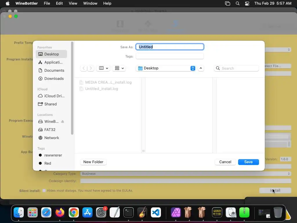
Task: Select Desktop in Favorites sidebar
Action: point(51,54)
